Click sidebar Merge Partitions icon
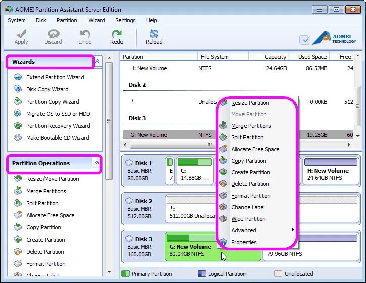This screenshot has height=283, width=366. 18,191
